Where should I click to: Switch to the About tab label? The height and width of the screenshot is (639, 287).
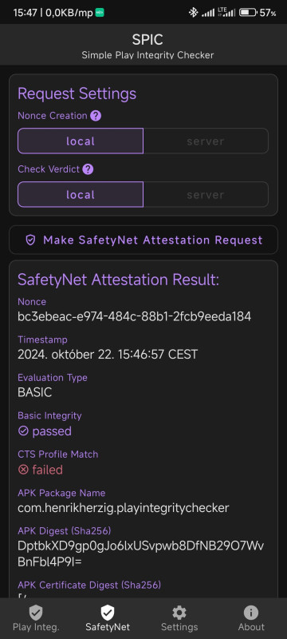click(251, 627)
